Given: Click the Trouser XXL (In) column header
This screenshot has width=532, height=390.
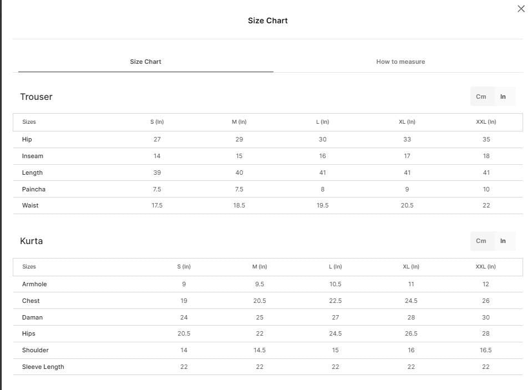Looking at the screenshot, I should (x=486, y=122).
